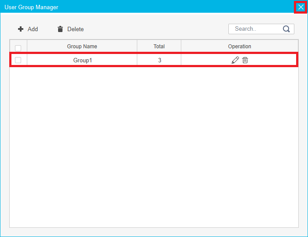Sort by the Group Name column header

[x=82, y=47]
